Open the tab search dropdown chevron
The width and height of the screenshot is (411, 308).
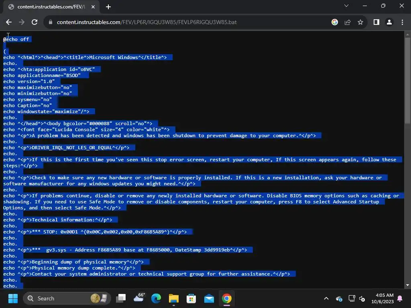(x=346, y=6)
